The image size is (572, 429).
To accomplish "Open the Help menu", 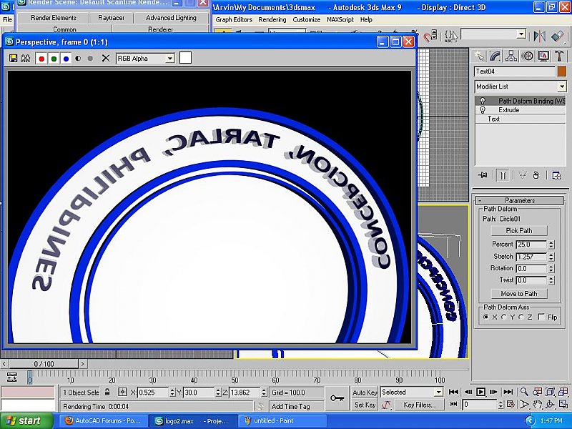I will click(x=366, y=20).
